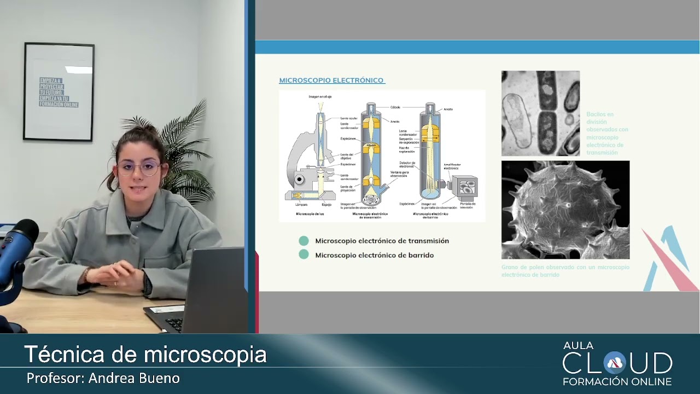Click the "Profesor: Andrea Bueno" caption
700x394 pixels.
pyautogui.click(x=103, y=378)
